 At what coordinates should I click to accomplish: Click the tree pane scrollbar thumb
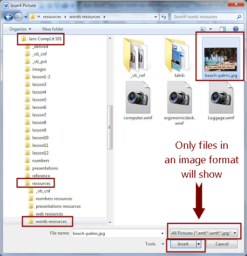point(110,127)
